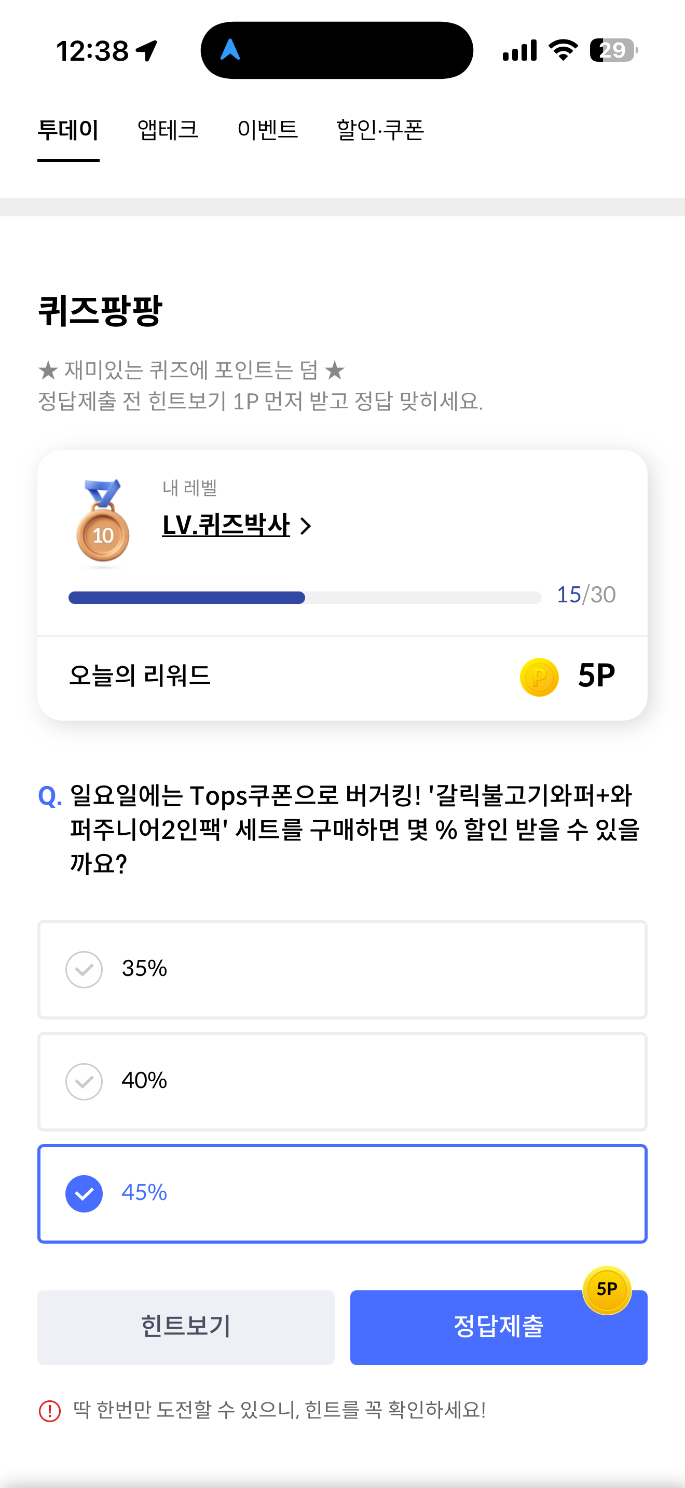Select the 40% answer option
Screen dimensions: 685x1488
[342, 1081]
